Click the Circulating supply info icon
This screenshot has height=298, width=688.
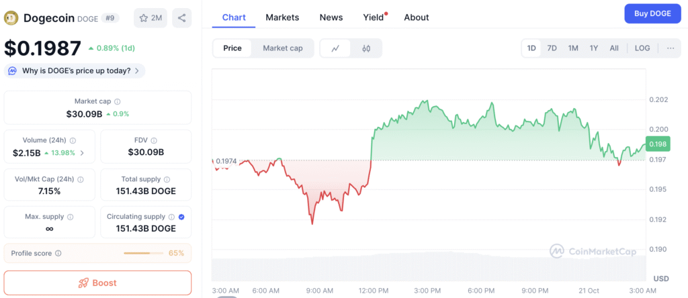[x=171, y=217]
